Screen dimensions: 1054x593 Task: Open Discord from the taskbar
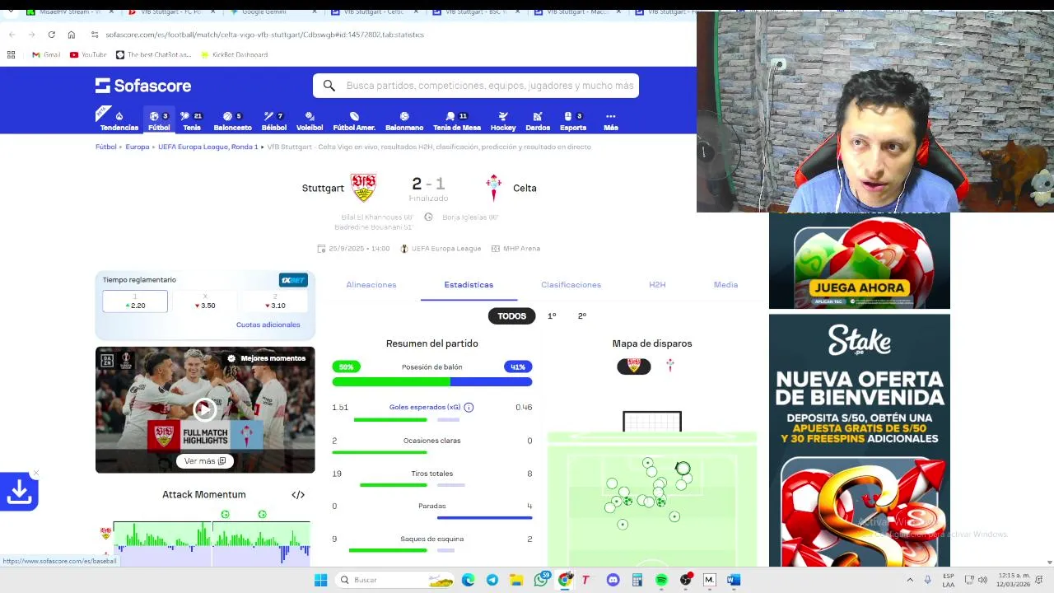(613, 580)
